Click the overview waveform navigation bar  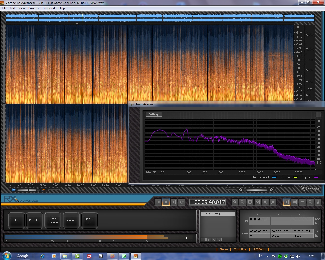coord(160,18)
